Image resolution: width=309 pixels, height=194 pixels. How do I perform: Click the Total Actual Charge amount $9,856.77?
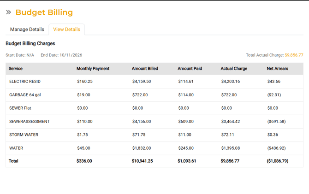pyautogui.click(x=294, y=55)
